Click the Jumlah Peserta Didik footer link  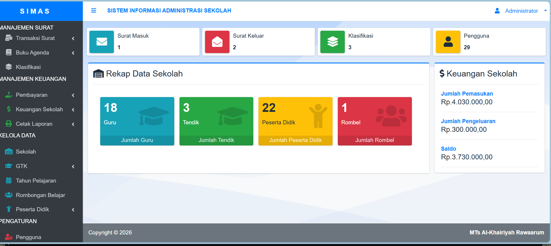(295, 140)
